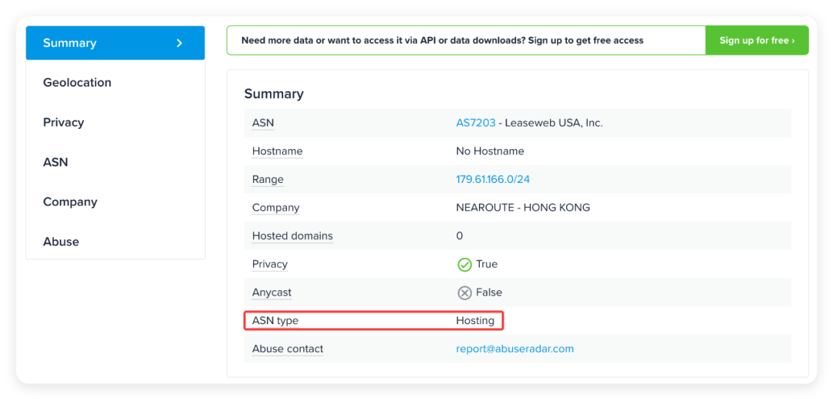This screenshot has height=399, width=833.
Task: Click the Privacy label in summary table
Action: 269,264
